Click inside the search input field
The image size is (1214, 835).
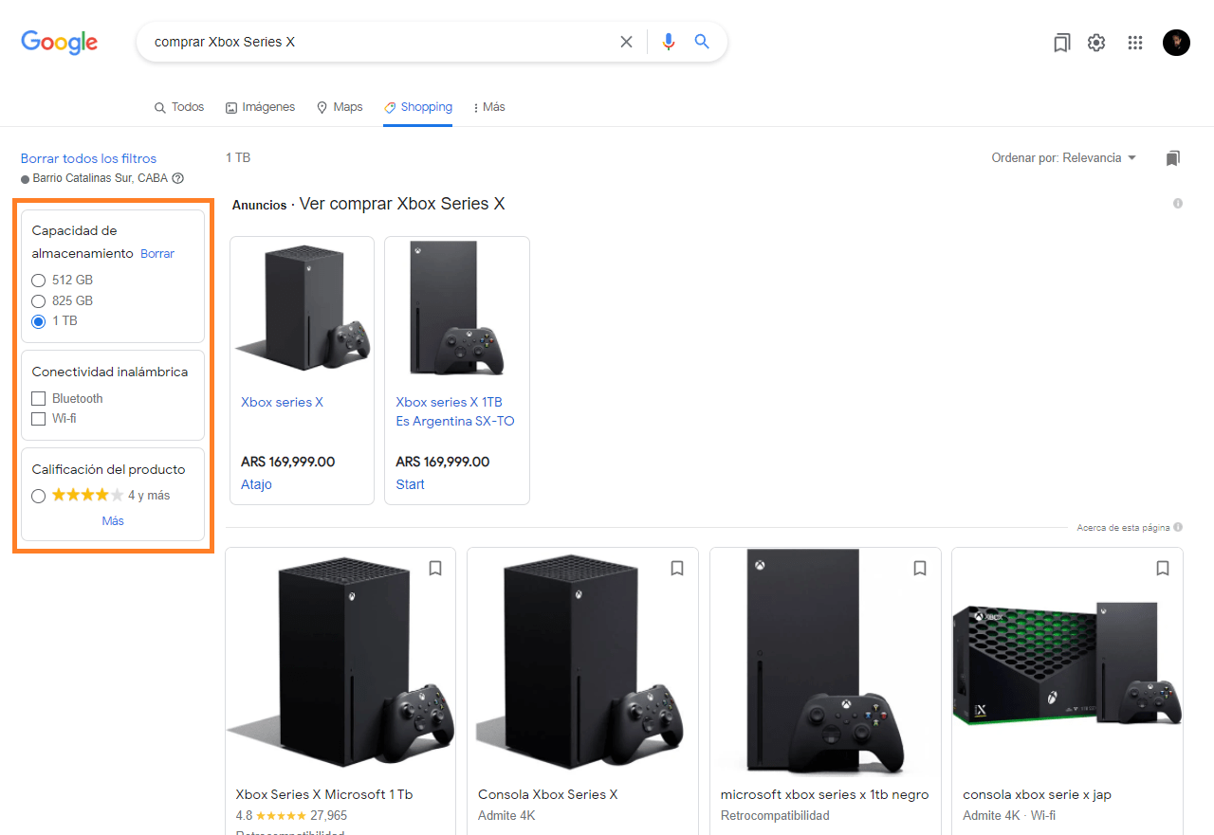379,42
